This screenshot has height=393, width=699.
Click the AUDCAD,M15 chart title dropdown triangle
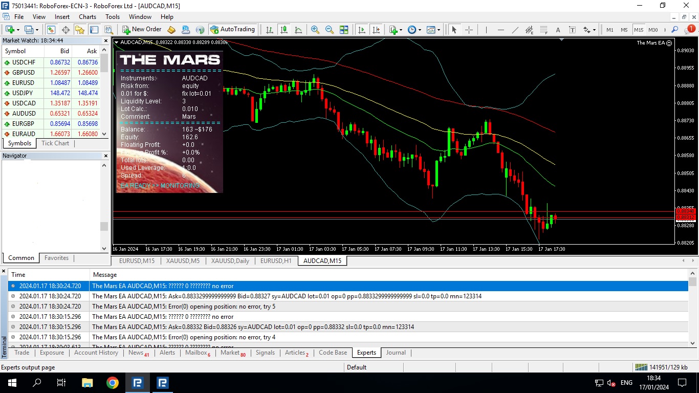click(117, 42)
